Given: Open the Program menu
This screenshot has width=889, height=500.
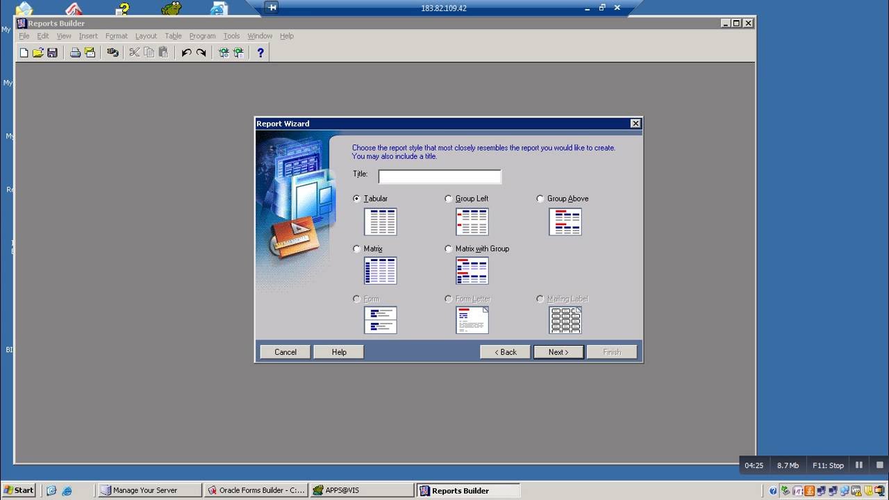Looking at the screenshot, I should pyautogui.click(x=202, y=36).
